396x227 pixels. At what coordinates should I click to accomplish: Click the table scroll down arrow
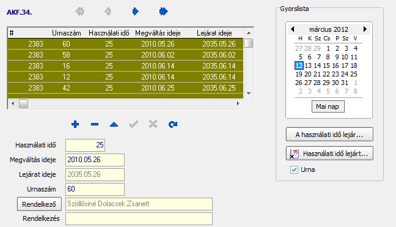pos(249,93)
